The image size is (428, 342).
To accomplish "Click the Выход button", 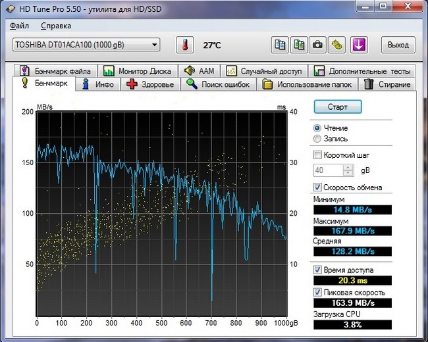I will [x=398, y=45].
